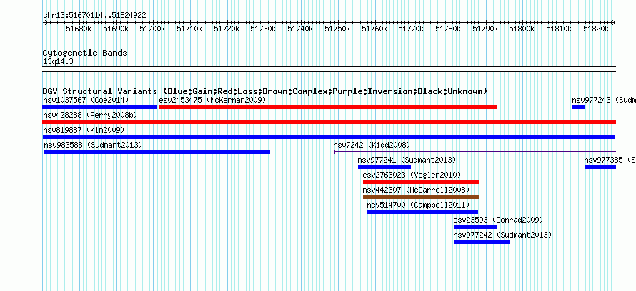Select the nsv977385 blue bar
This screenshot has width=636, height=291.
[600, 167]
